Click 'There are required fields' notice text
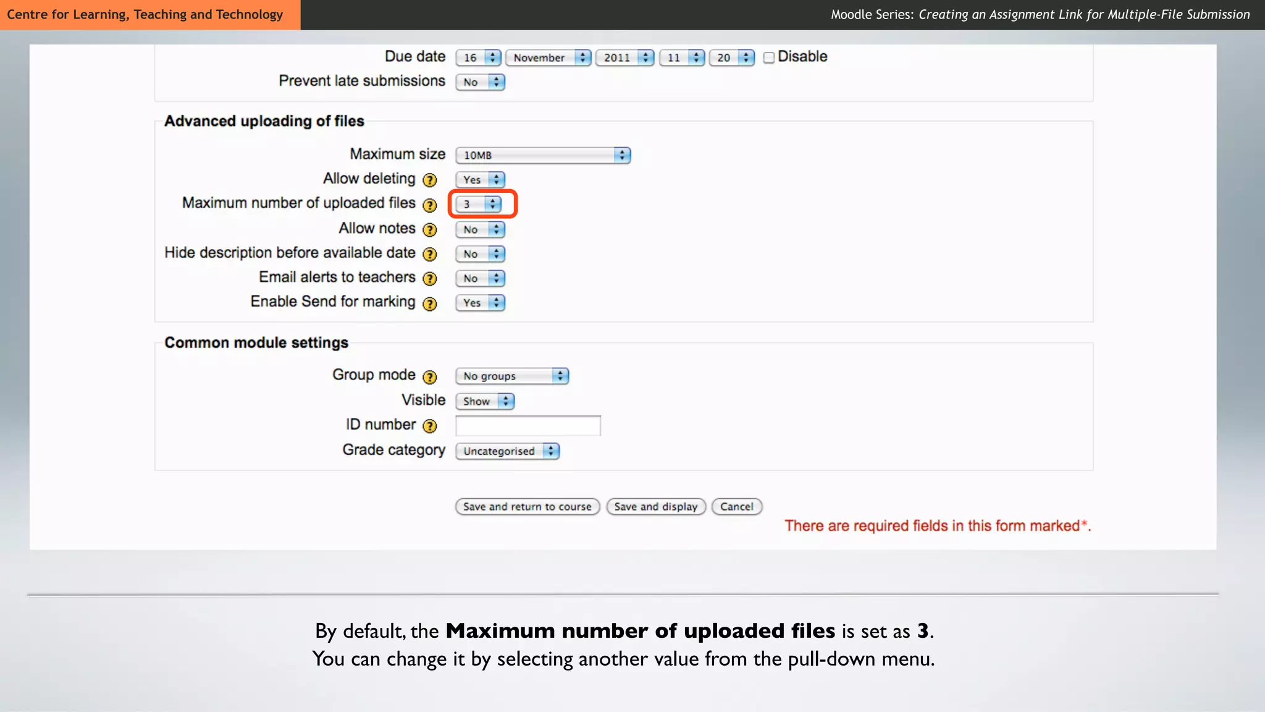Viewport: 1265px width, 712px height. 938,526
